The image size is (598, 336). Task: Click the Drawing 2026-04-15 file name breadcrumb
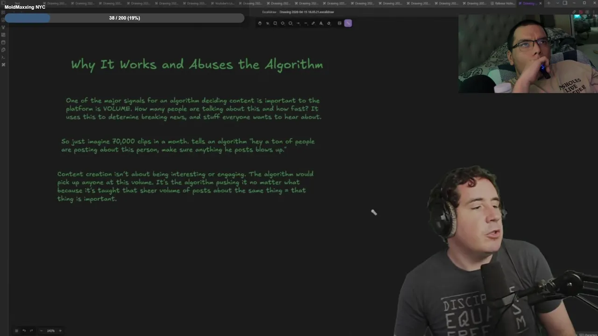(307, 12)
